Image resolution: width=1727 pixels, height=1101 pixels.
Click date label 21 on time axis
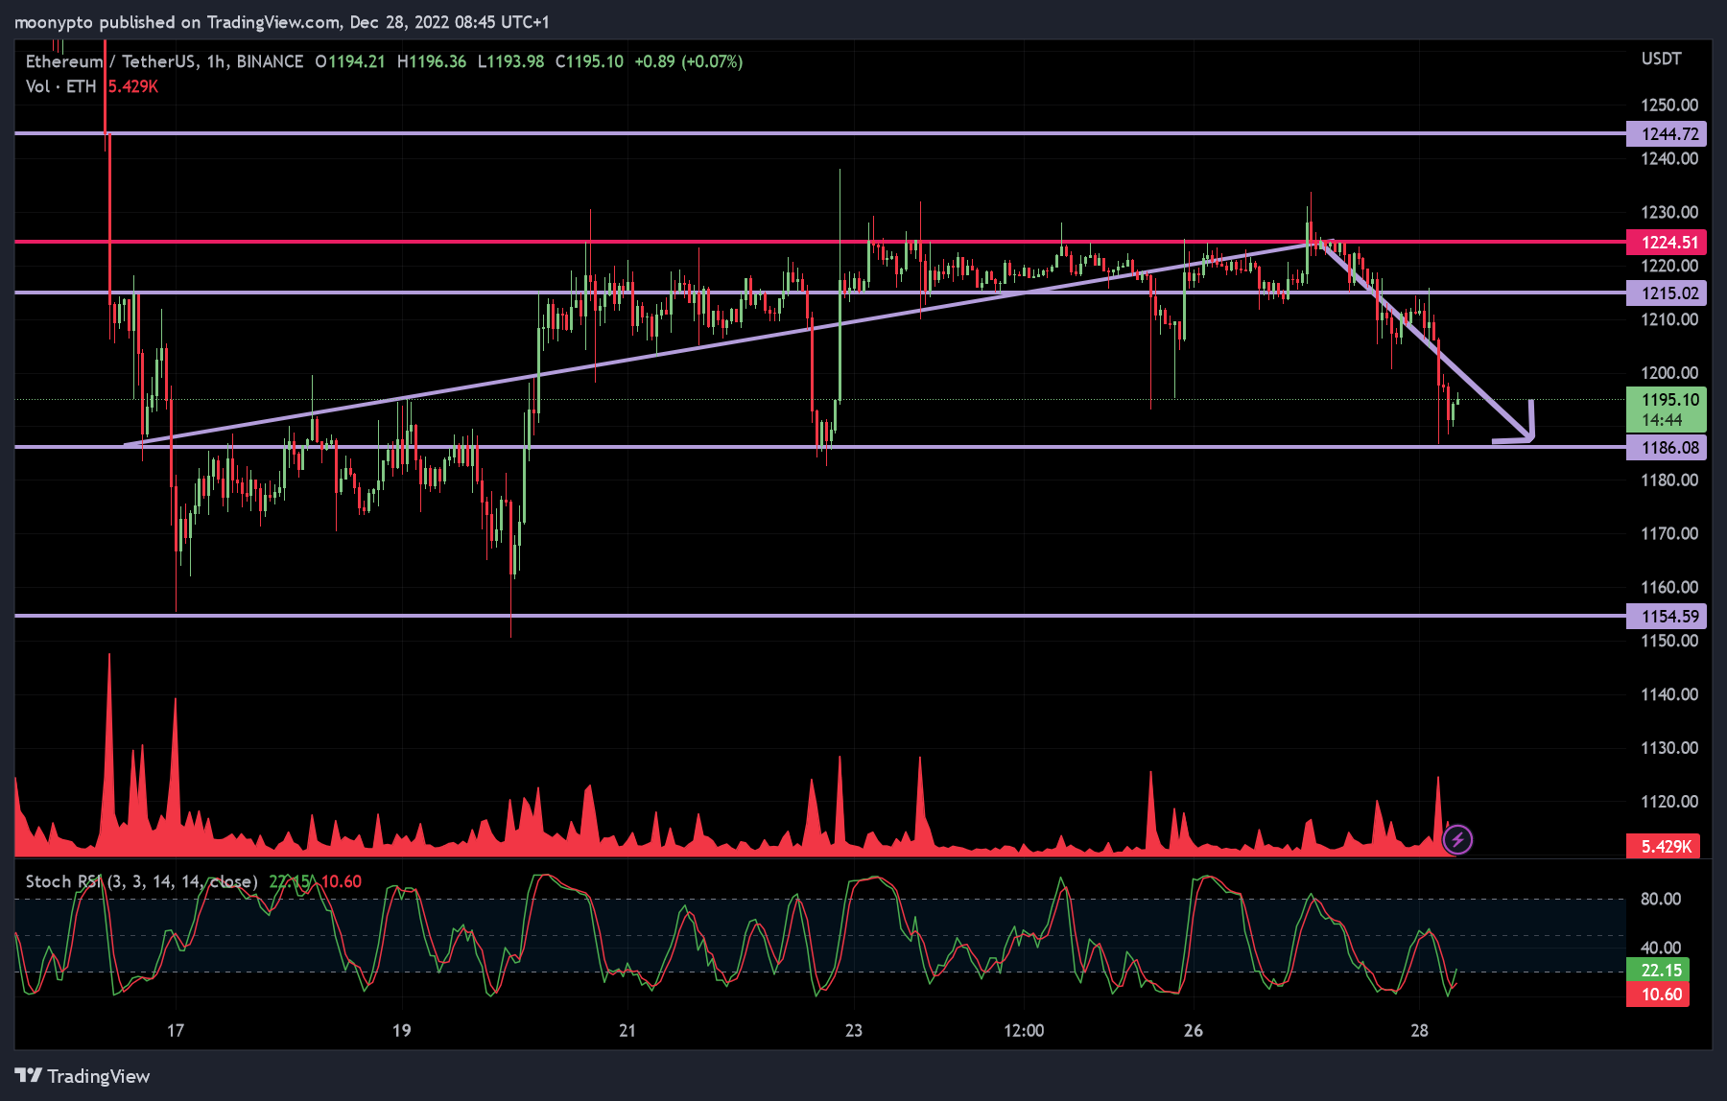coord(627,1031)
